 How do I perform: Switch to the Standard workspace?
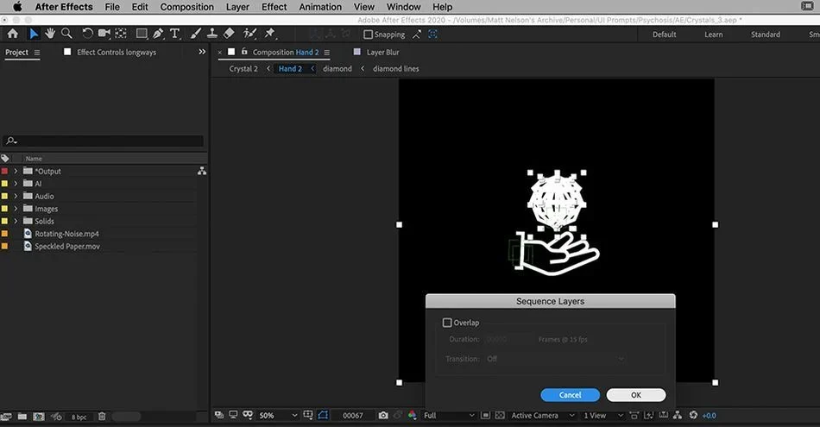(765, 35)
